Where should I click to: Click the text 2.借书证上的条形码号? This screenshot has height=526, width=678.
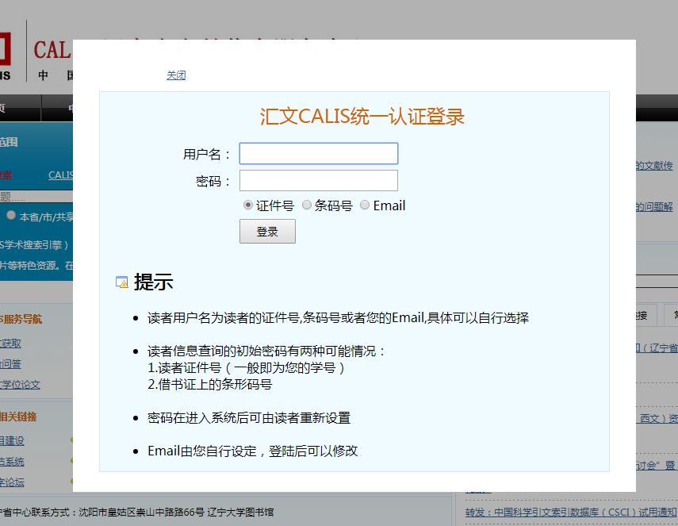(209, 384)
